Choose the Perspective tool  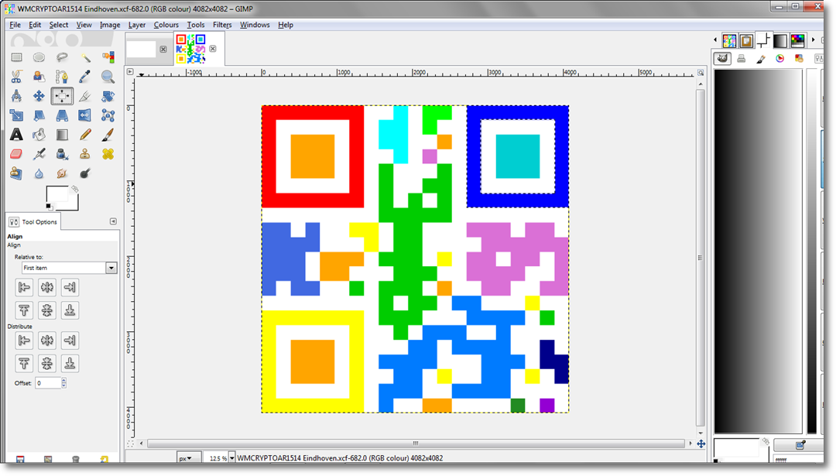(62, 115)
